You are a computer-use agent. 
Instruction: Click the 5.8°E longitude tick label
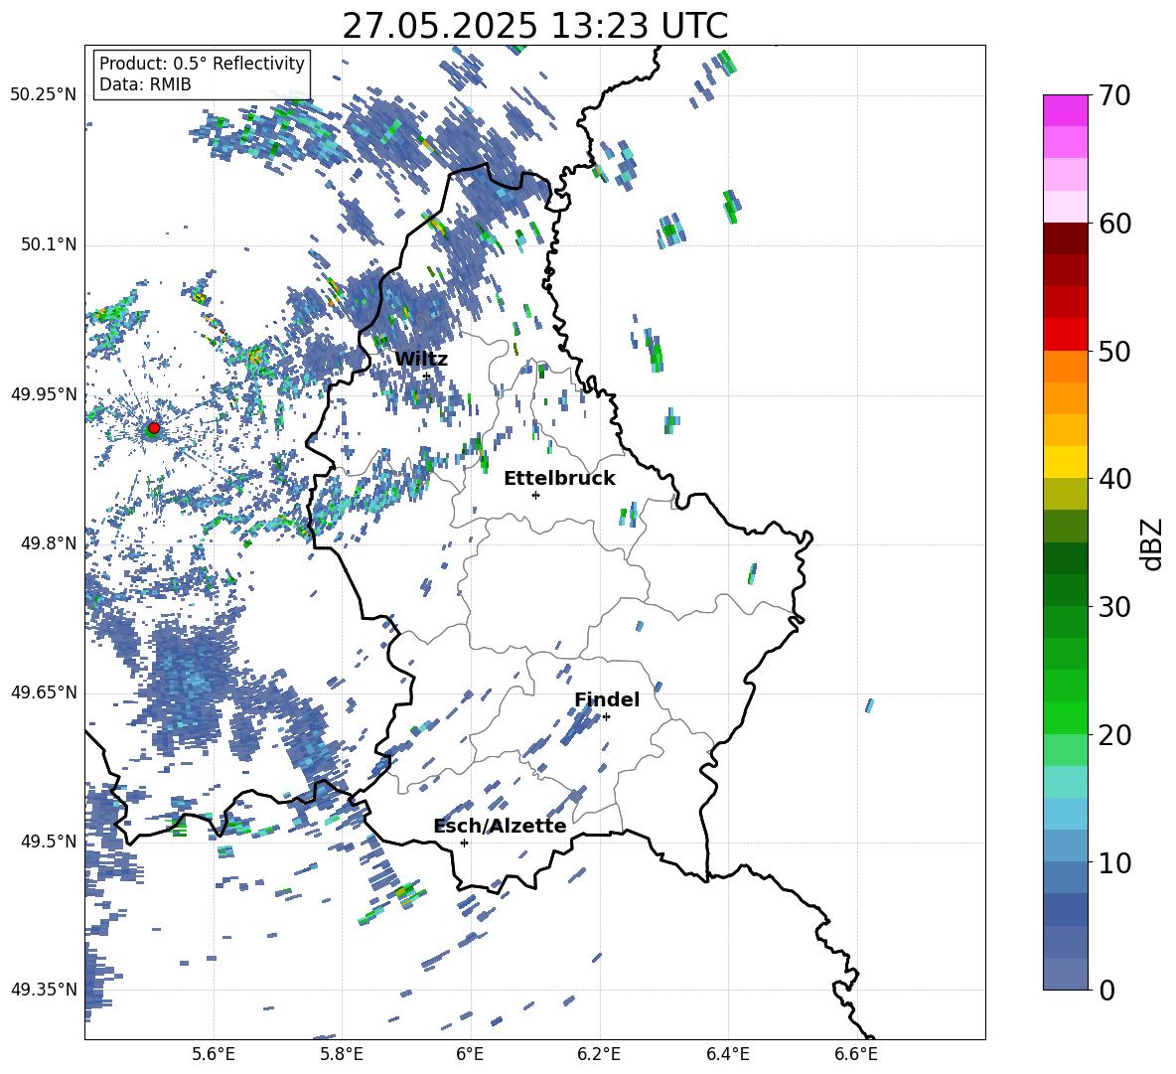point(342,1054)
